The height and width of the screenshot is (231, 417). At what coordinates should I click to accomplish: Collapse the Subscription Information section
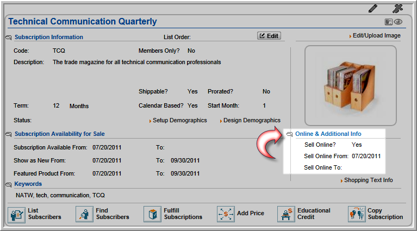point(8,38)
